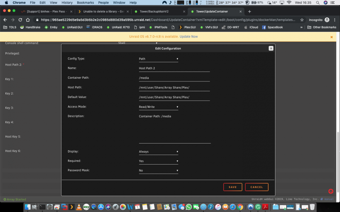Save the configuration with the SAVE button

click(233, 187)
